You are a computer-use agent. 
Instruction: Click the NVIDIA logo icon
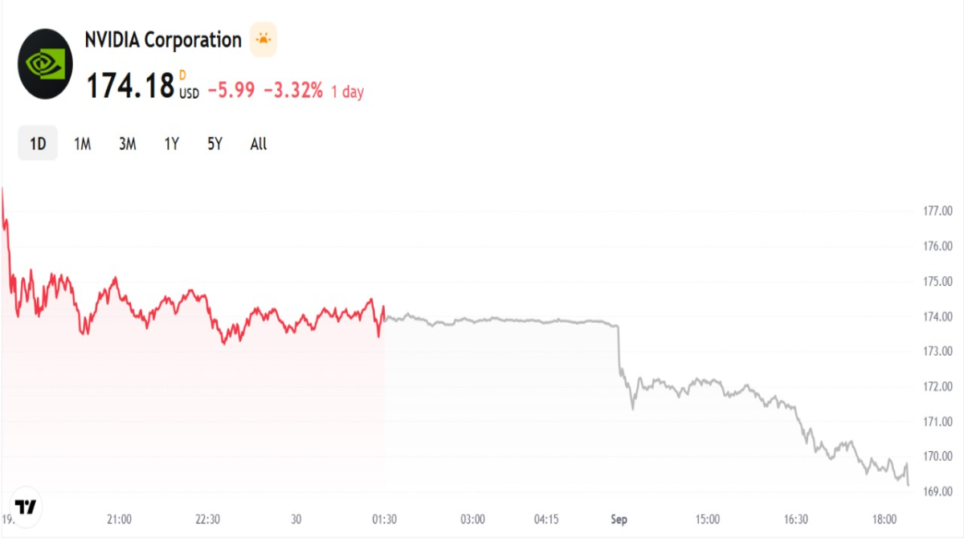point(45,64)
